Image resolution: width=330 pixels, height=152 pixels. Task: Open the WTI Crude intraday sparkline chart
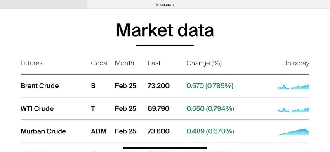click(x=293, y=109)
